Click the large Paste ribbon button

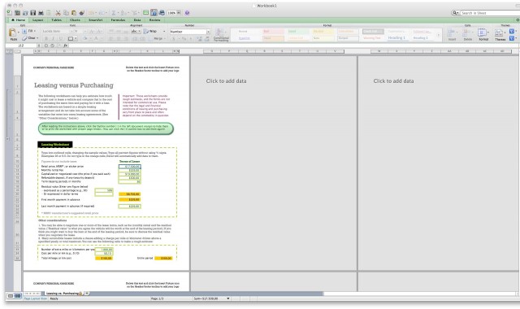[13, 34]
